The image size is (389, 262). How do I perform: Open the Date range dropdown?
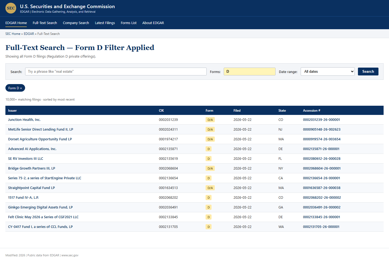tap(327, 72)
